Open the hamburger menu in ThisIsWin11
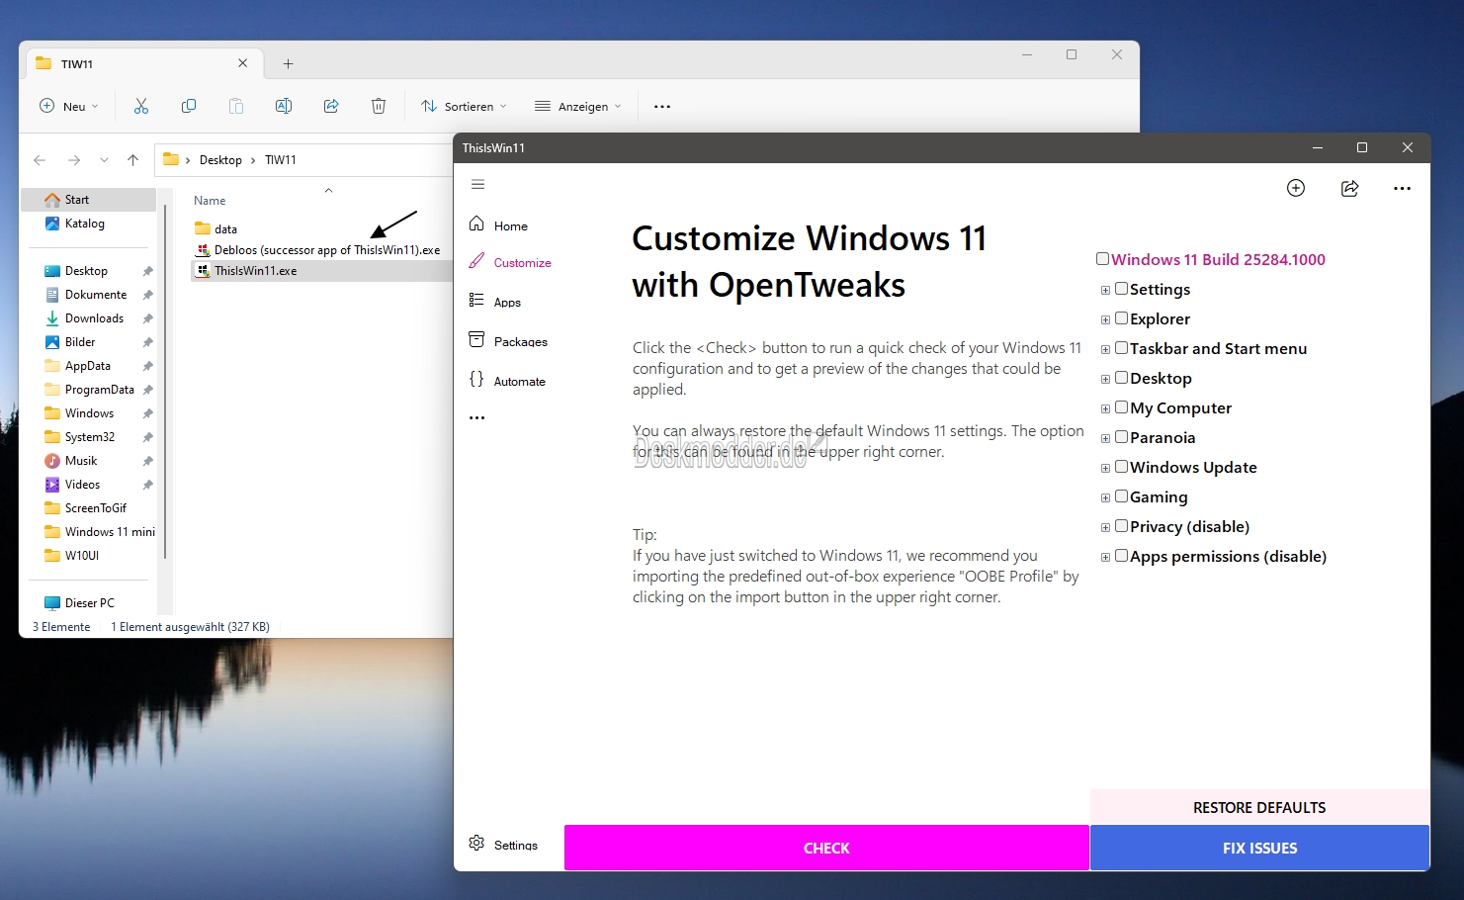The width and height of the screenshot is (1464, 900). [x=477, y=184]
